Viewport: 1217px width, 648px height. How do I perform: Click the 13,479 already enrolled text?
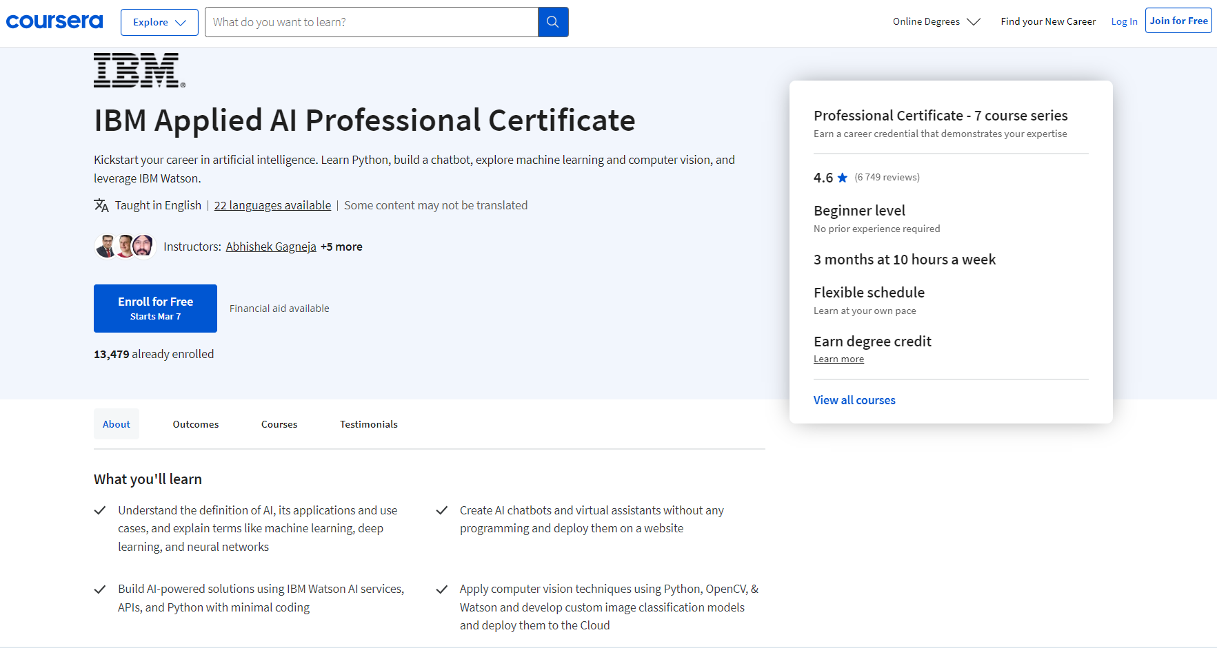coord(154,354)
